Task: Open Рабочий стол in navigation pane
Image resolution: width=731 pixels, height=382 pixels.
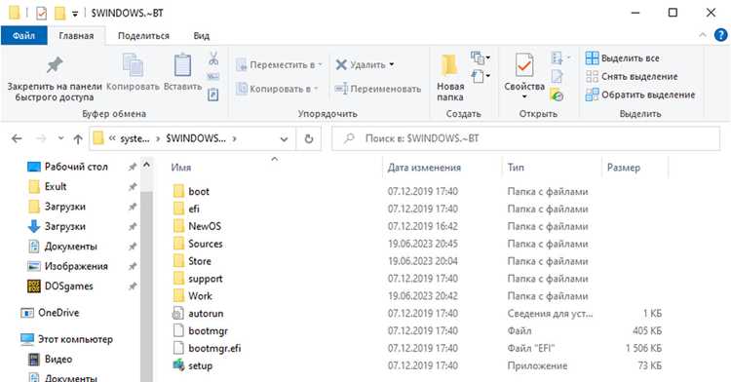Action: [67, 167]
